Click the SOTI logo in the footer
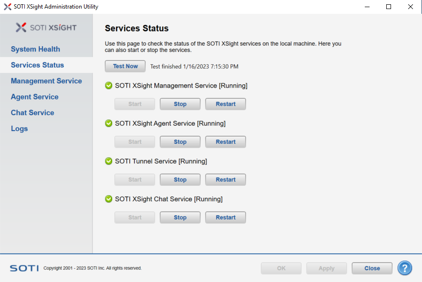The height and width of the screenshot is (282, 422). click(24, 268)
